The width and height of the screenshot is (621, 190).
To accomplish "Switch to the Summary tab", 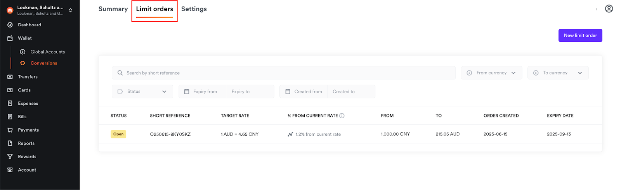I will coord(113,9).
